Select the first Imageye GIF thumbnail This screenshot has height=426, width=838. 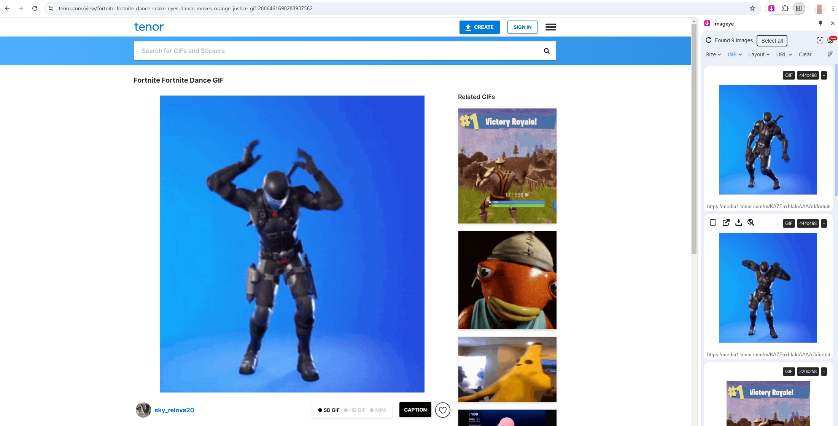coord(768,140)
